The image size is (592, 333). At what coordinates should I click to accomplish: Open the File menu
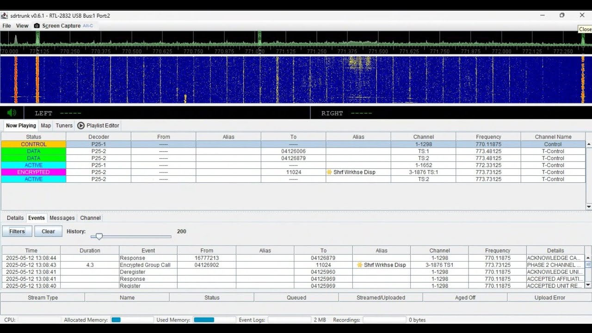[6, 26]
